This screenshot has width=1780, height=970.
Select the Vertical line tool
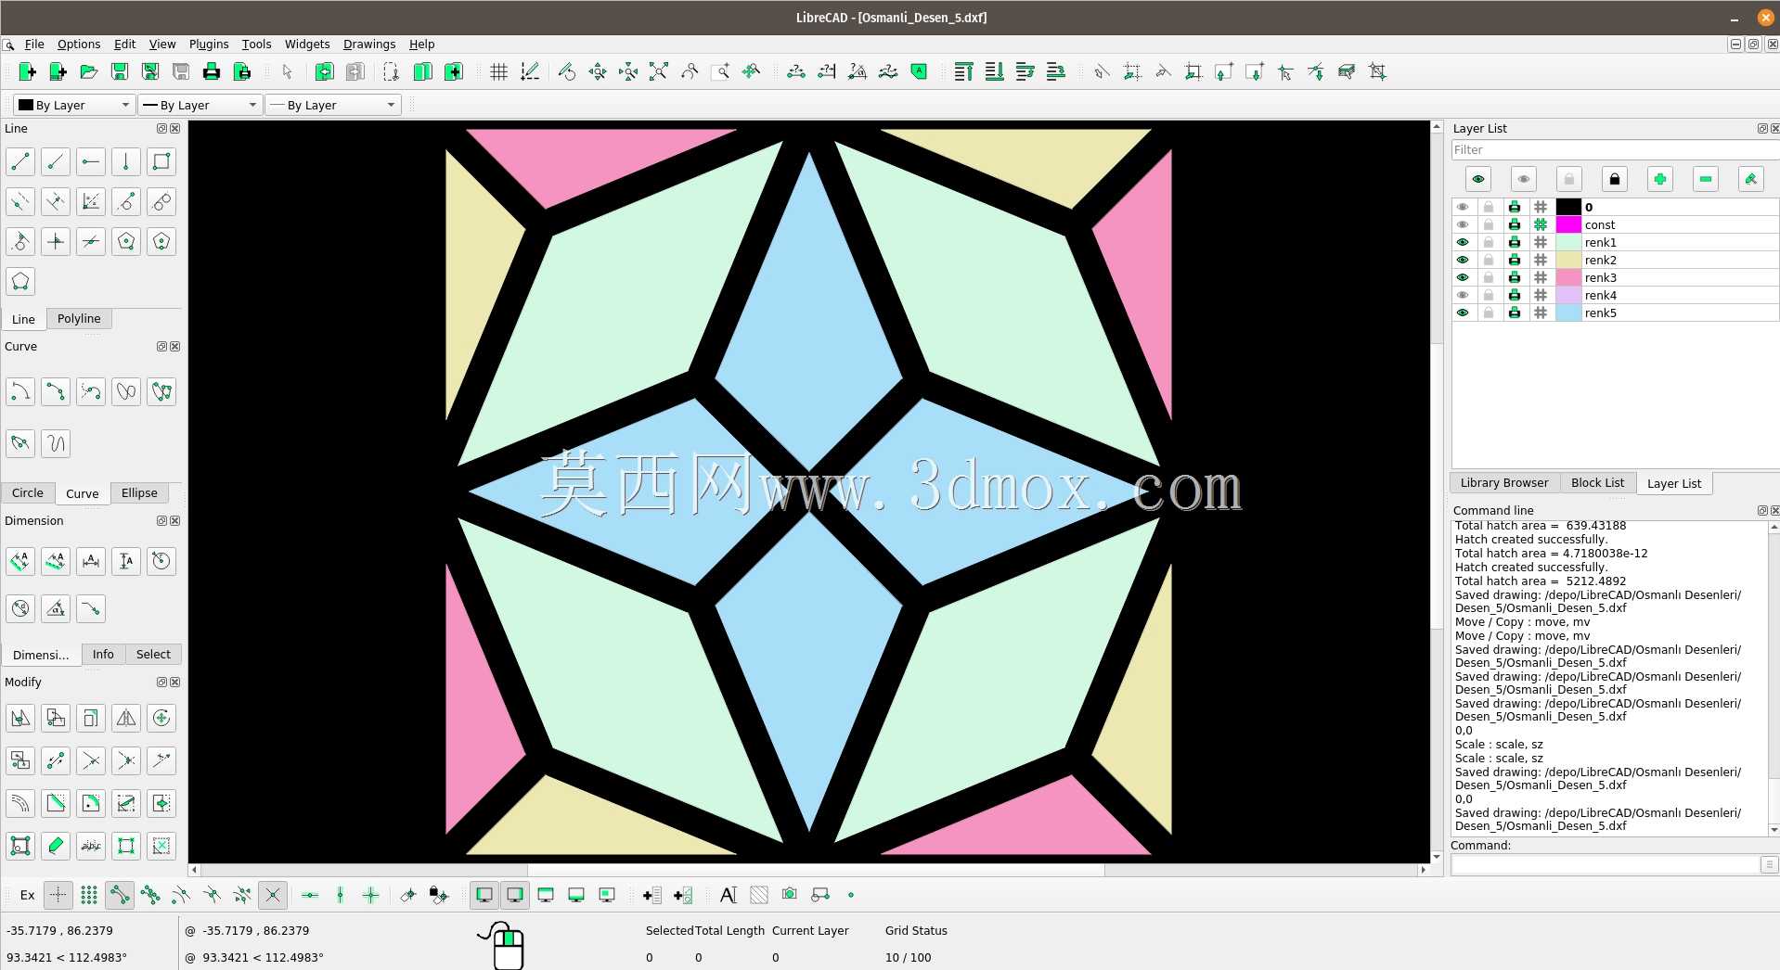(126, 162)
